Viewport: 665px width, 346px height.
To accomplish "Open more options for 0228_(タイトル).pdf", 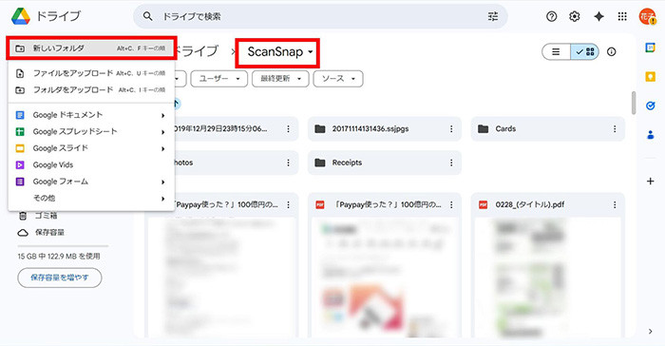I will click(x=615, y=205).
